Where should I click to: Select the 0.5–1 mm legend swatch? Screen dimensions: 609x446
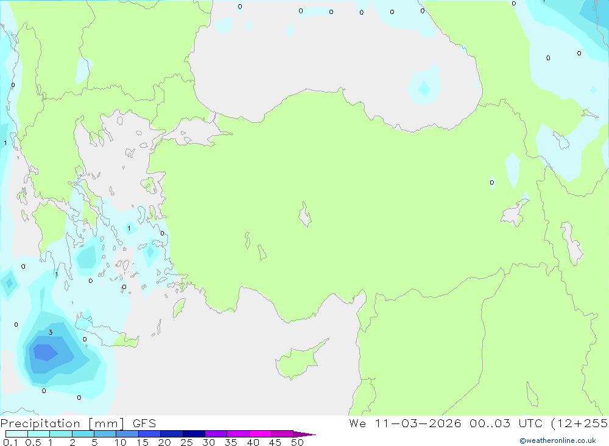click(x=38, y=434)
